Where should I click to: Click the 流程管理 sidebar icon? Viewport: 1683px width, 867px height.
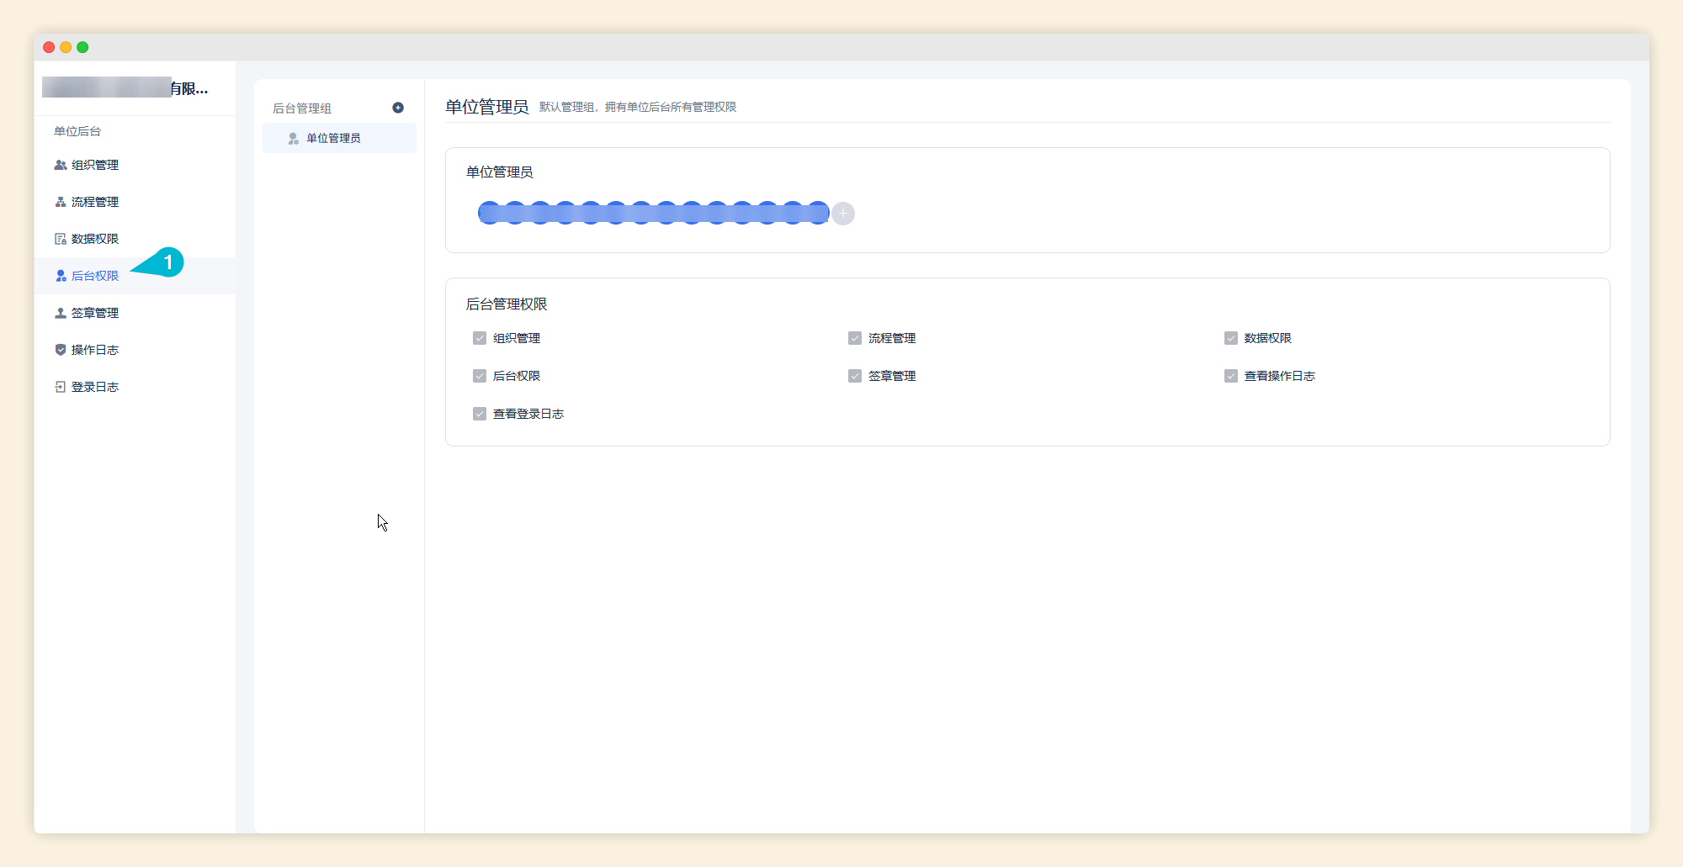coord(61,202)
